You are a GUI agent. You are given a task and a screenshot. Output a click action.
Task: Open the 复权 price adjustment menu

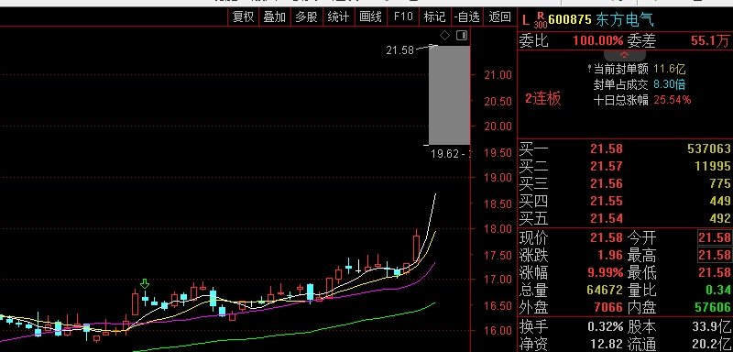(244, 17)
